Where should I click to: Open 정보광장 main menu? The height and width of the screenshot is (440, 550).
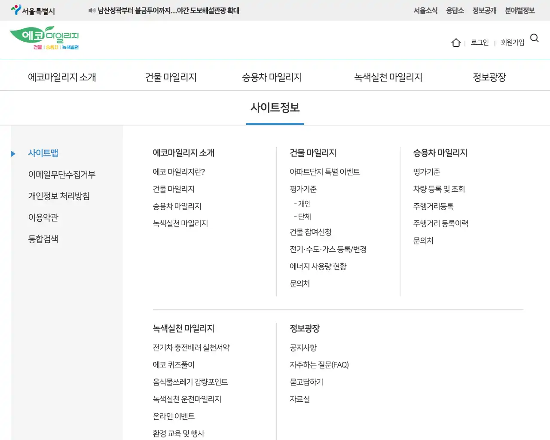point(489,77)
